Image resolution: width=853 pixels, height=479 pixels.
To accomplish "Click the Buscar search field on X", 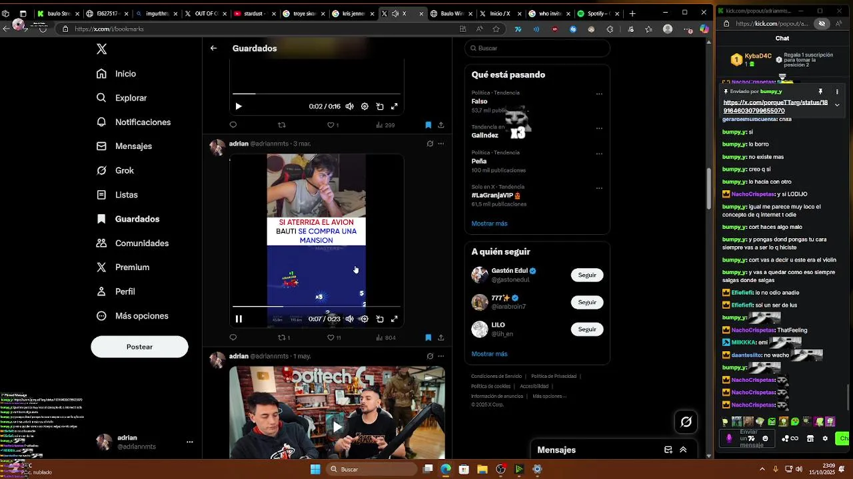I will (x=537, y=48).
